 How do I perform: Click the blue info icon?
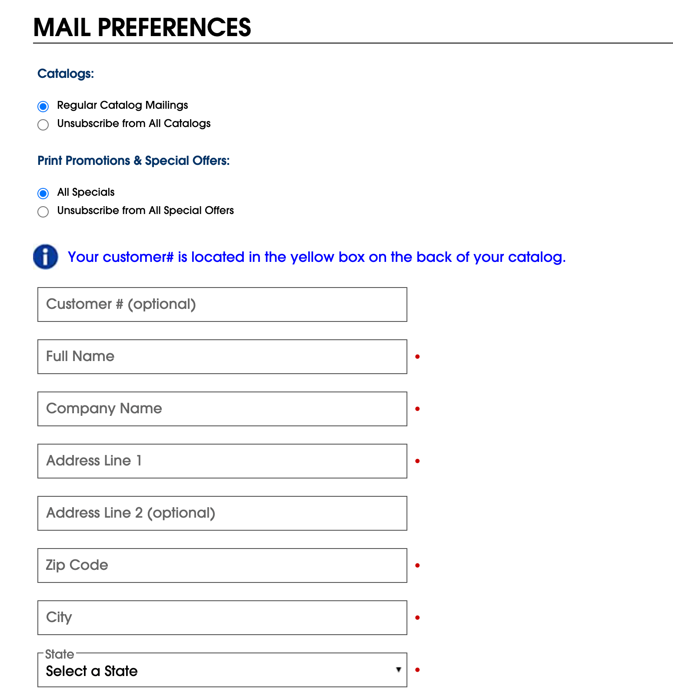46,257
